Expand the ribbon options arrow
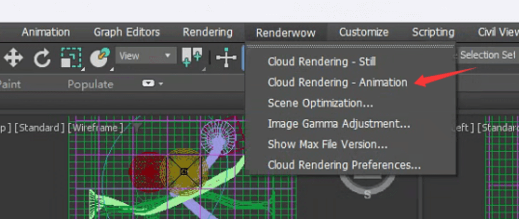 (x=161, y=84)
